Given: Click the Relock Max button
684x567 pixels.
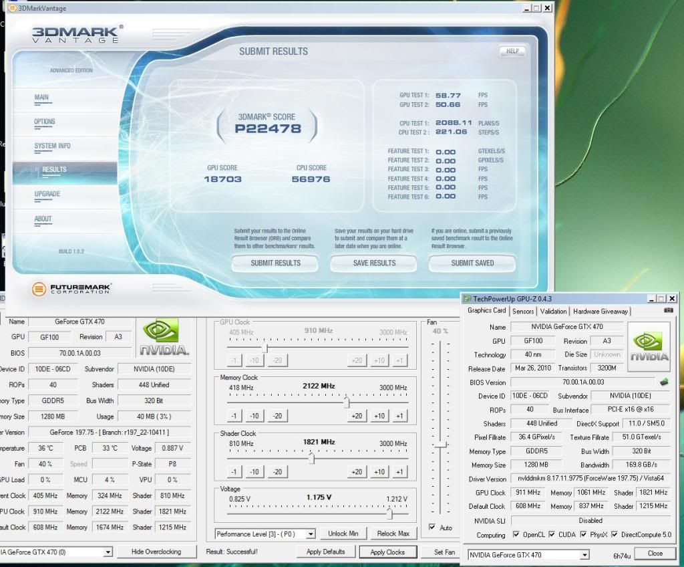Looking at the screenshot, I should tap(393, 534).
